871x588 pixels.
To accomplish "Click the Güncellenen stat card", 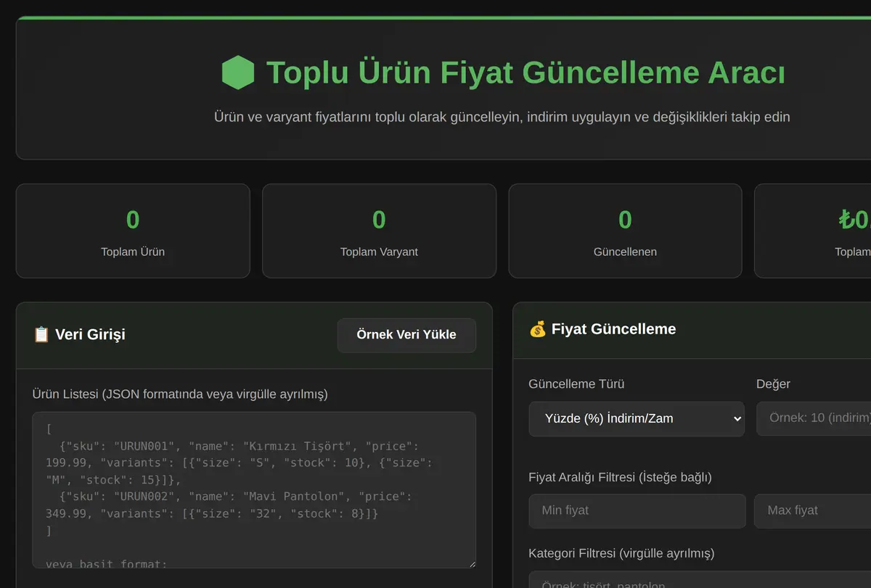I will [x=625, y=231].
